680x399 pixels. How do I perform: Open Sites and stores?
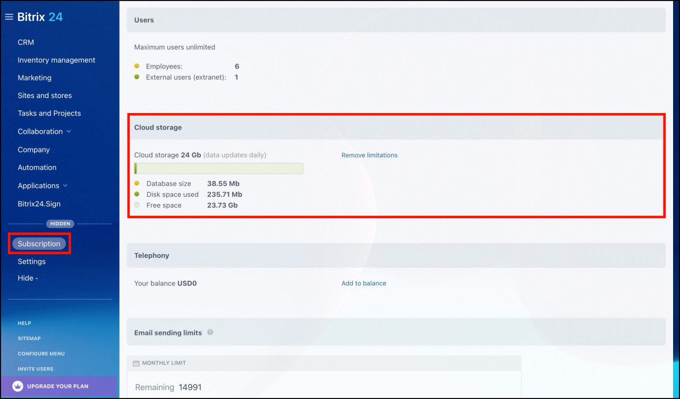(x=45, y=96)
